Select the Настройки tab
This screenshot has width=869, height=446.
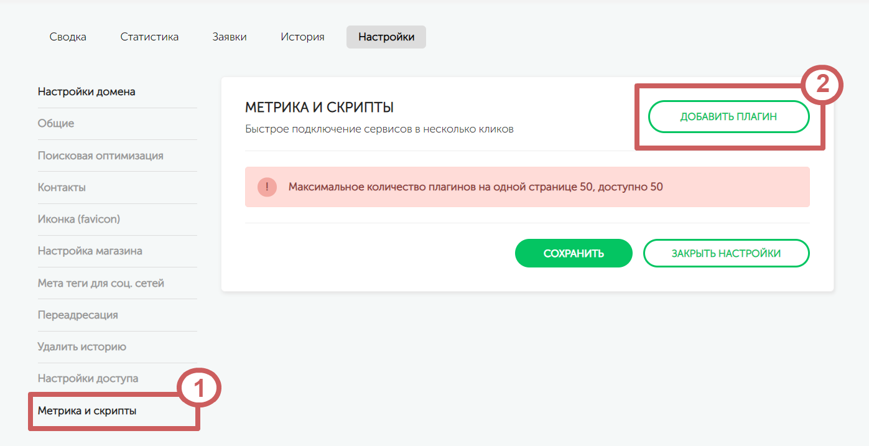point(386,37)
